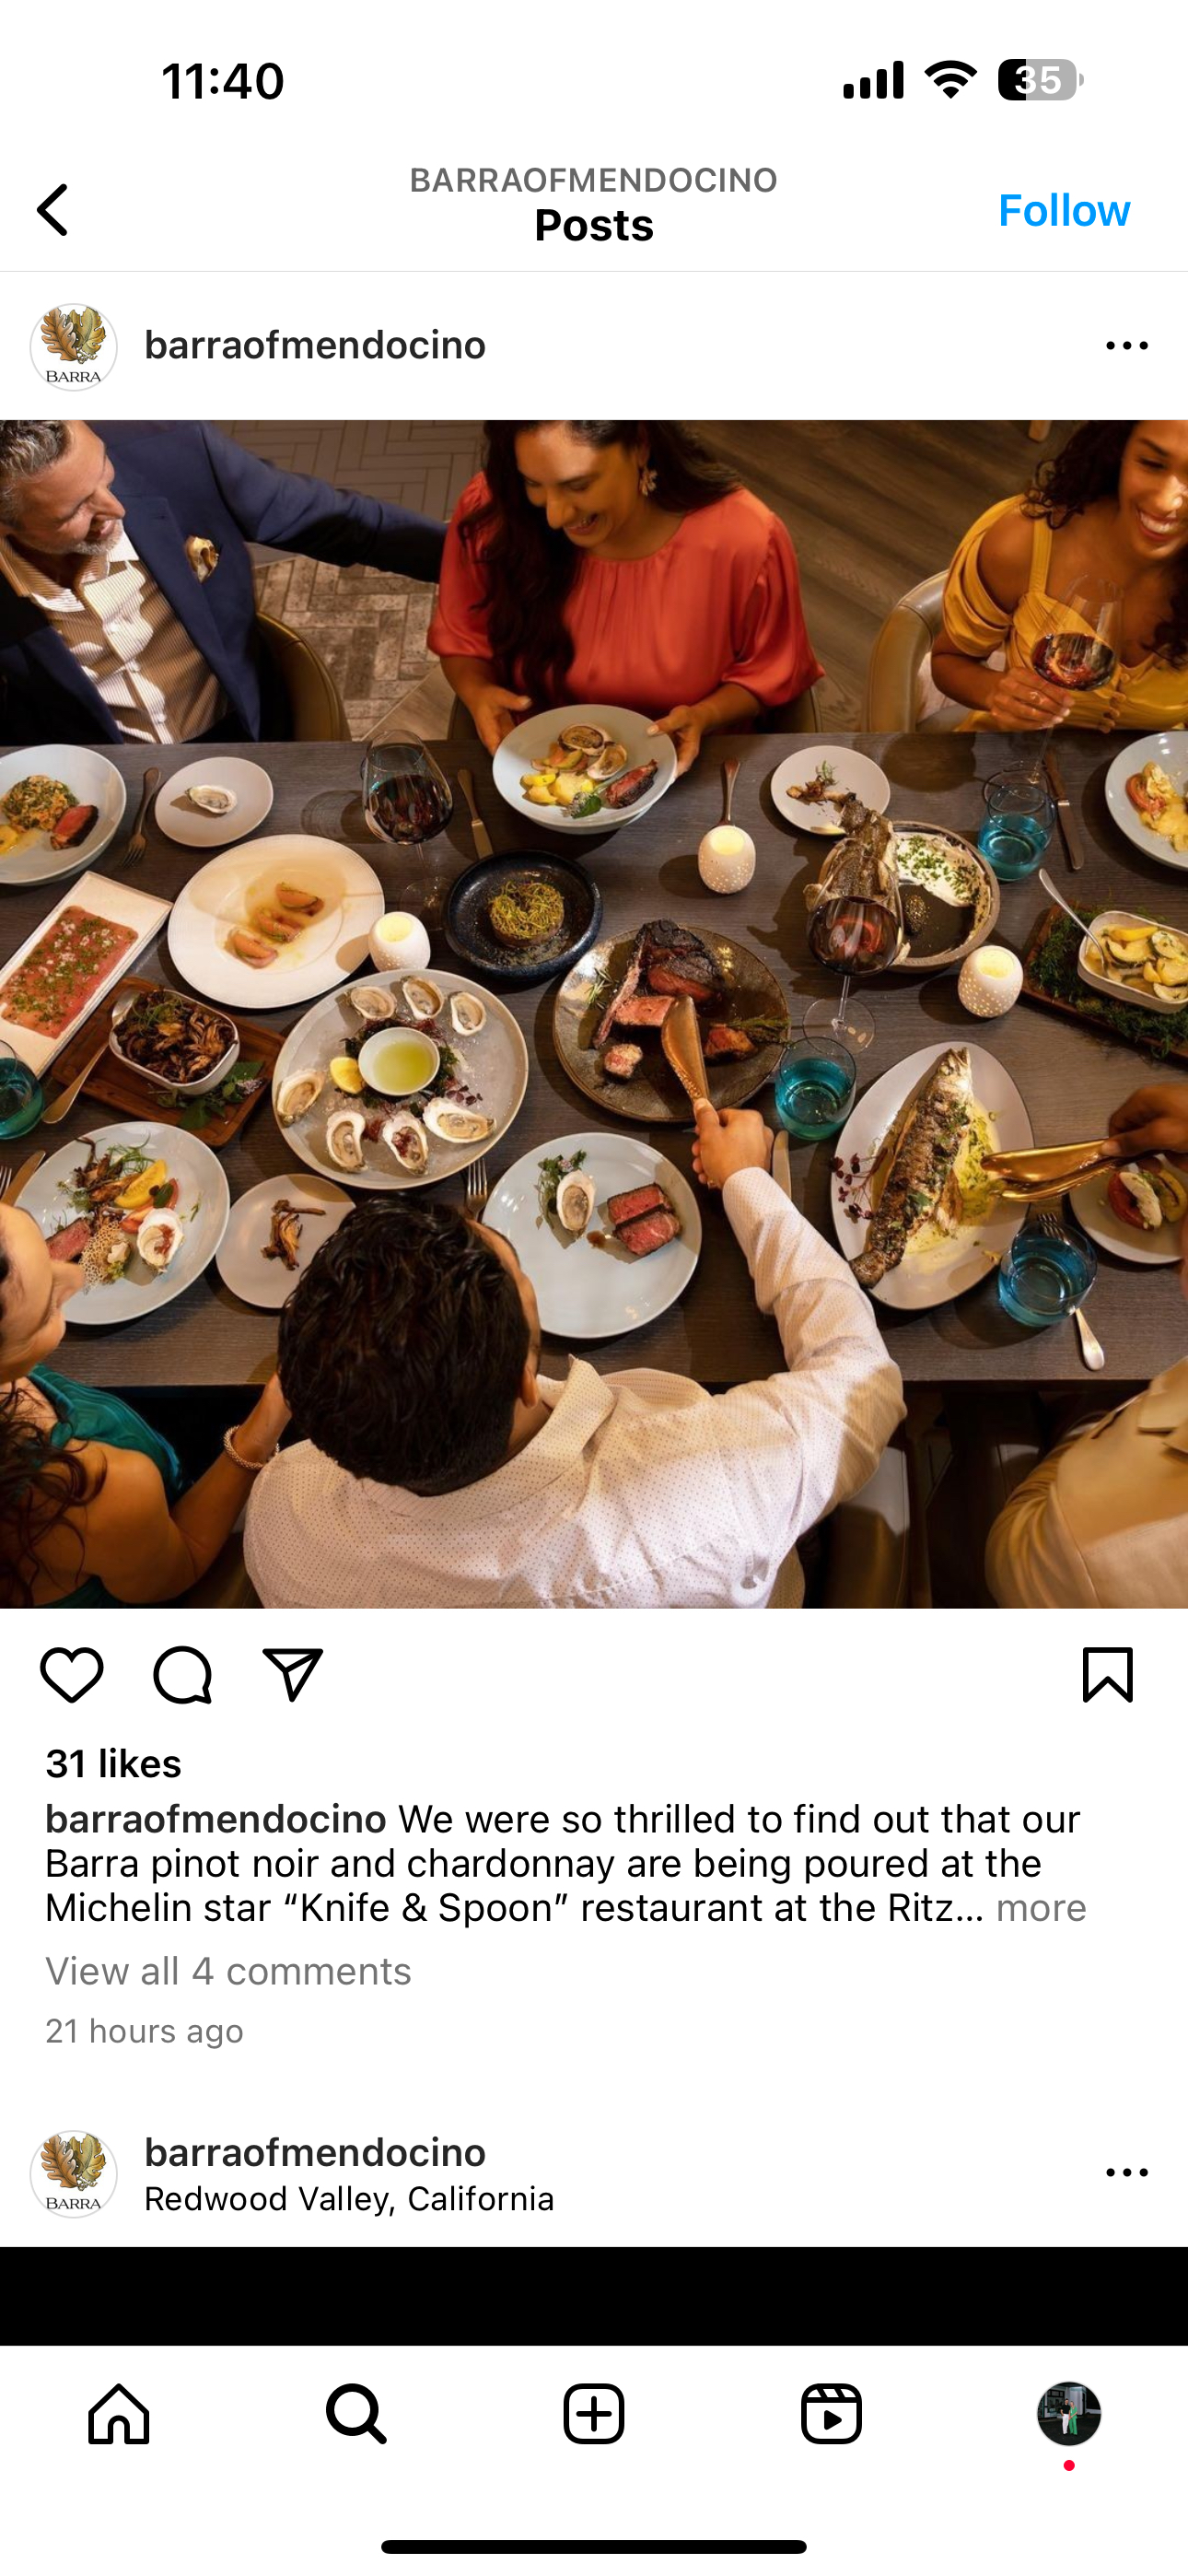The image size is (1188, 2576).
Task: Open Barra logo avatar on first post
Action: pos(74,346)
